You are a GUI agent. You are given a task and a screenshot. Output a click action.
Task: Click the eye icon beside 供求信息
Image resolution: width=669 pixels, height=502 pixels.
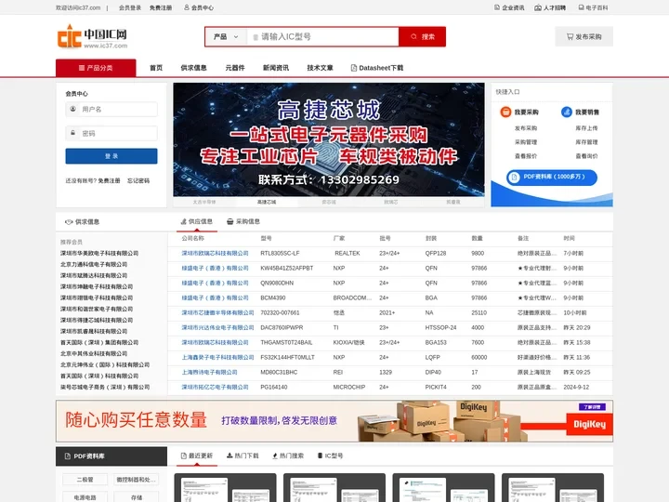coord(69,222)
